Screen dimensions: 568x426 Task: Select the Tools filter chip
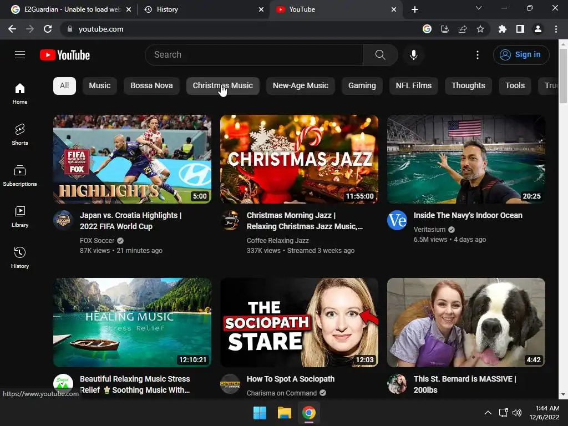[x=515, y=86]
